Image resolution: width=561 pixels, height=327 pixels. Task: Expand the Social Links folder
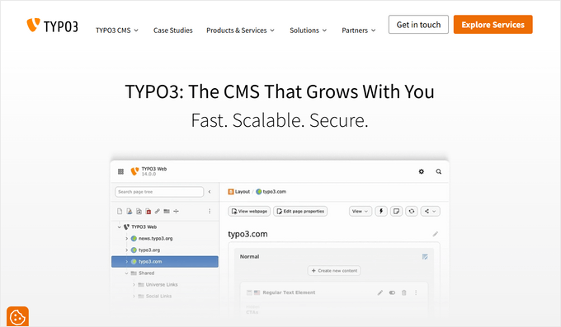134,297
